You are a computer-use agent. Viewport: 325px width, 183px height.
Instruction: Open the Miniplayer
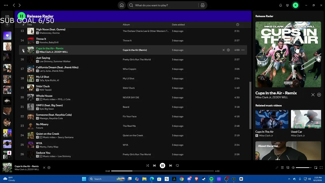tap(316, 168)
